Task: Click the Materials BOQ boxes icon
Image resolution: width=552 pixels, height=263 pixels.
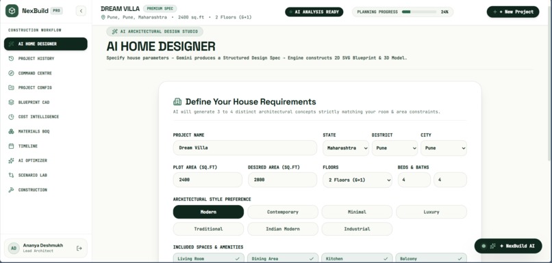Action: click(x=11, y=131)
